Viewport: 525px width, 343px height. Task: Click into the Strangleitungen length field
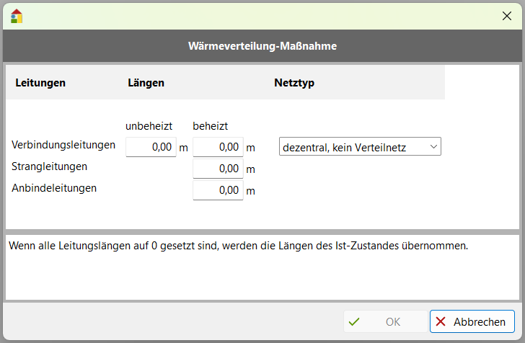(x=218, y=169)
